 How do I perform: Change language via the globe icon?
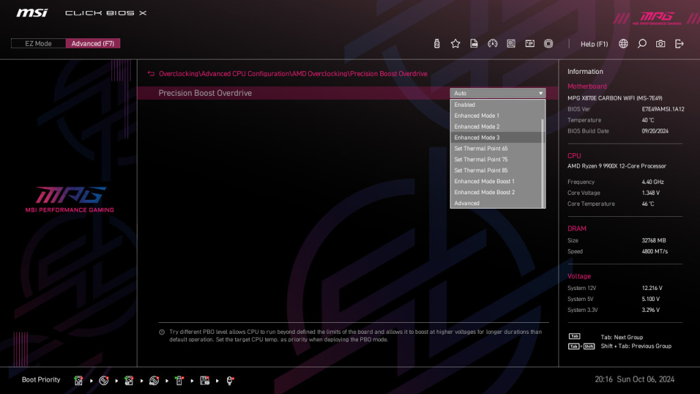coord(623,43)
